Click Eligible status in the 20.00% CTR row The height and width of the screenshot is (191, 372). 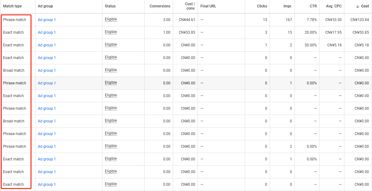point(111,32)
